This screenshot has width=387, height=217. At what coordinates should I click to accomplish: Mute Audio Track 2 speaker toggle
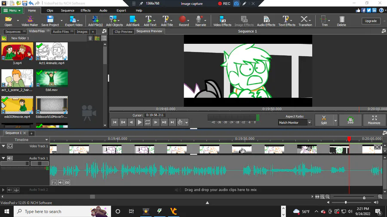click(x=9, y=190)
